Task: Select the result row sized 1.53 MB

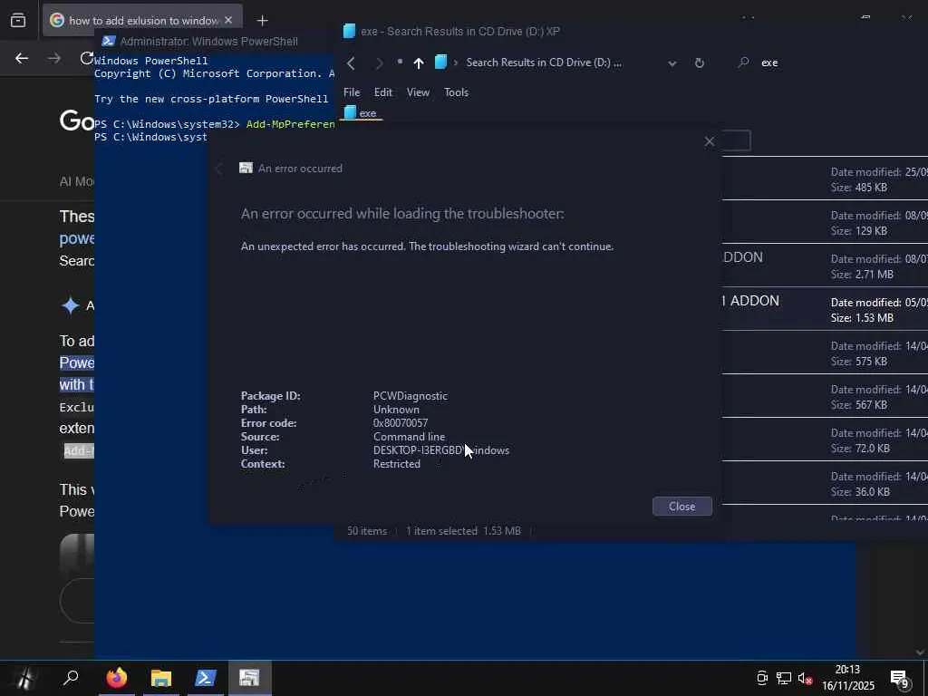Action: pyautogui.click(x=825, y=309)
